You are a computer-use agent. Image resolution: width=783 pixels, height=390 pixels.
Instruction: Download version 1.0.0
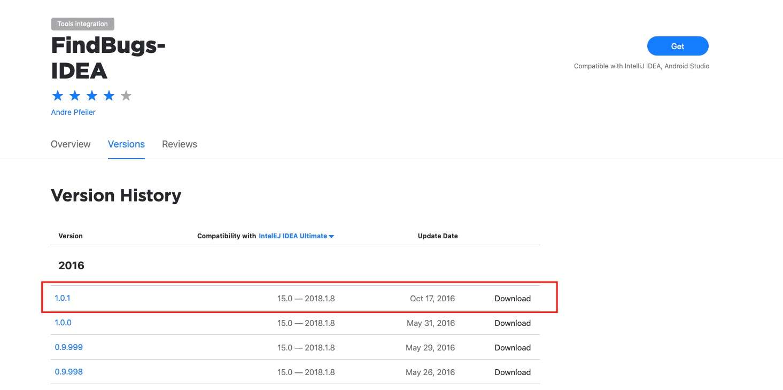point(513,323)
